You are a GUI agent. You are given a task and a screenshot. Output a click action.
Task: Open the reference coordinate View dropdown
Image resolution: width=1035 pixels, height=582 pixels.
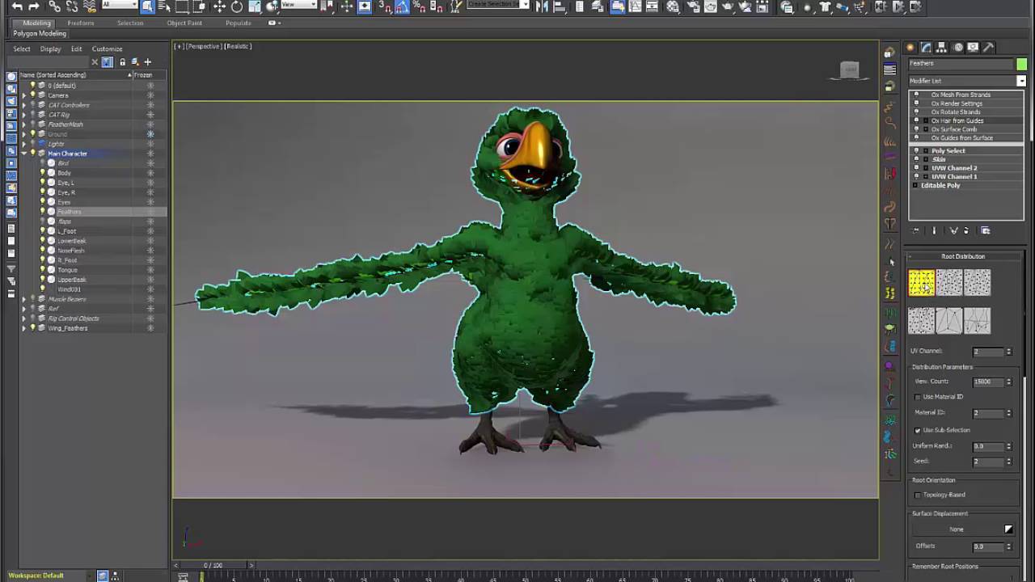pos(298,5)
